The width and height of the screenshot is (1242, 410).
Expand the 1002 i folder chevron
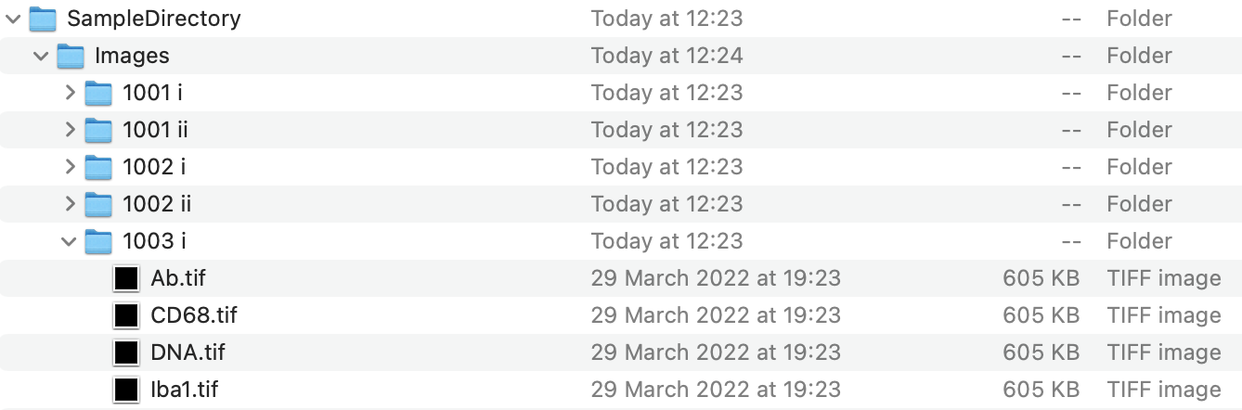point(70,167)
